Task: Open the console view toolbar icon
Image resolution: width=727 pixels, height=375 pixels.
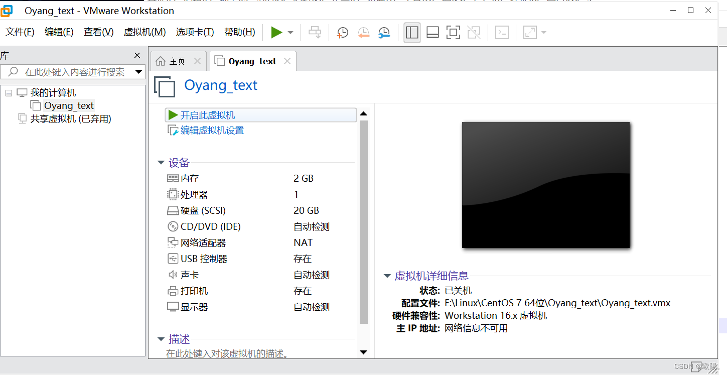Action: 502,33
